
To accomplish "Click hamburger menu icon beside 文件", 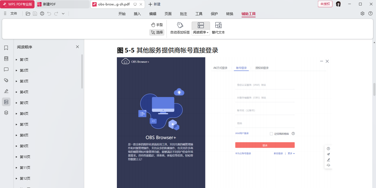I will [5, 14].
